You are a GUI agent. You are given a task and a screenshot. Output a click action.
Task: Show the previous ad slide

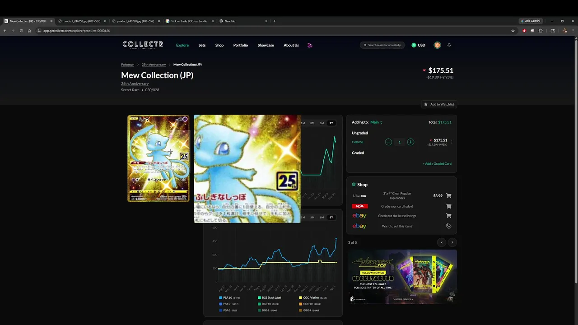(x=442, y=242)
